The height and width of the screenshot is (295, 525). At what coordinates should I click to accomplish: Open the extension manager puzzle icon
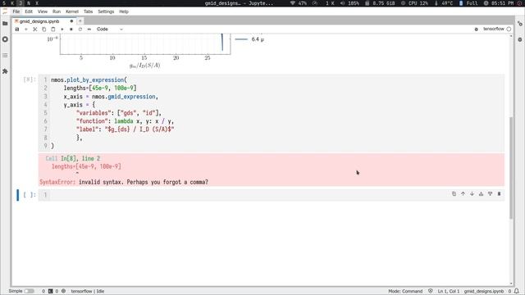coord(5,71)
